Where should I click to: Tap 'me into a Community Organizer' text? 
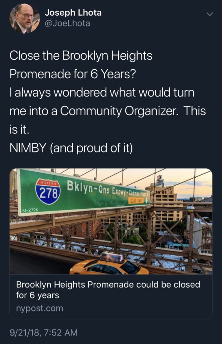coord(93,111)
